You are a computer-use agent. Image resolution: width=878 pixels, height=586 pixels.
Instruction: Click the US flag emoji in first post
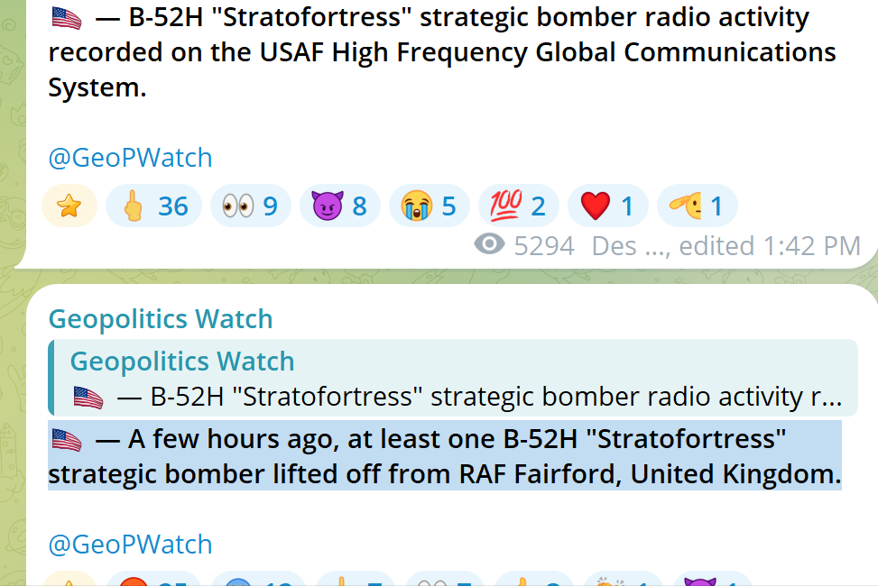coord(67,18)
